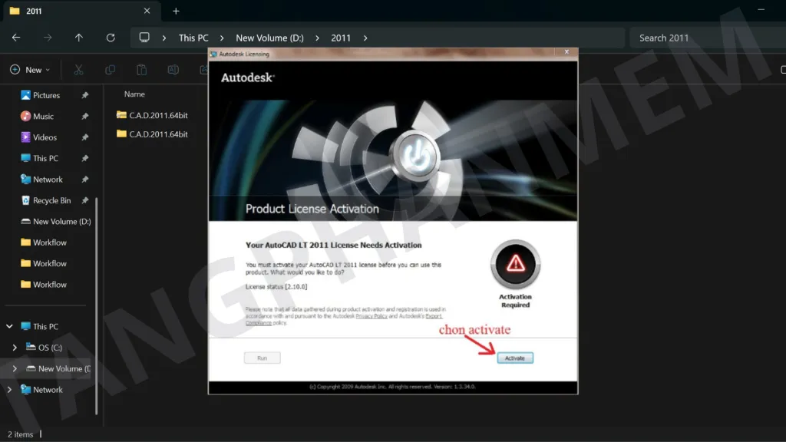The height and width of the screenshot is (442, 786).
Task: Expand the chevron after 2011 in the address bar
Action: (x=365, y=38)
